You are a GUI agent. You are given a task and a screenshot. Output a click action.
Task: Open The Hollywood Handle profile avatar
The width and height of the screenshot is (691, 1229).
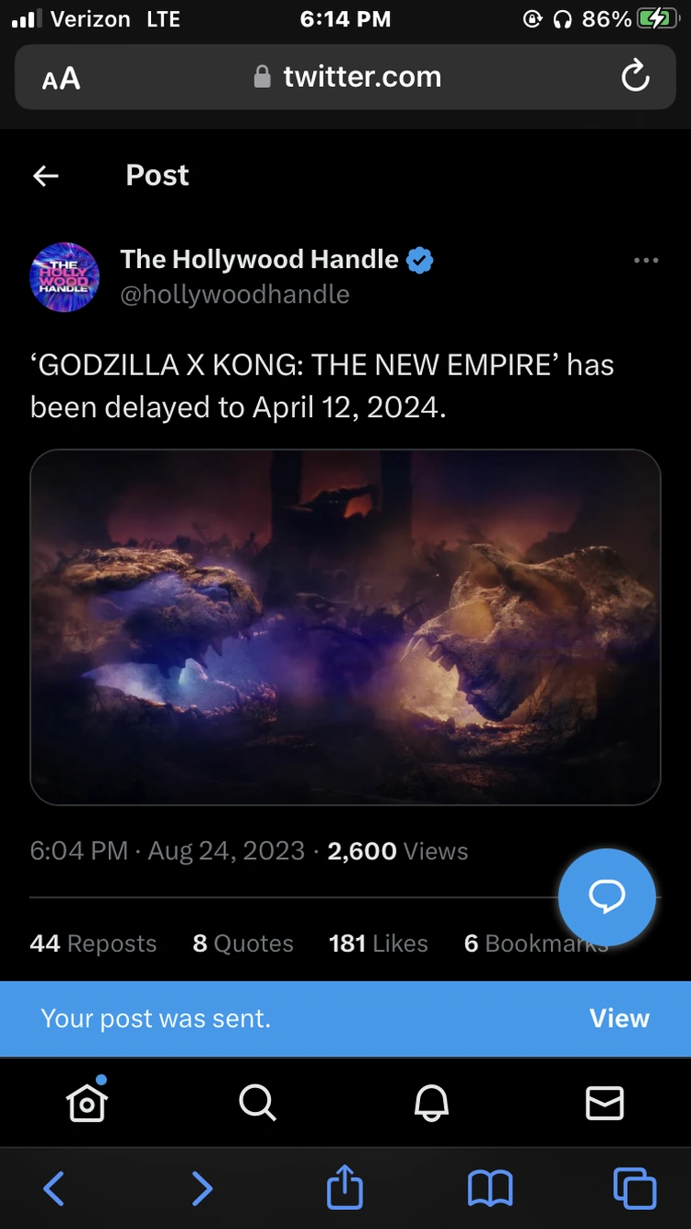click(x=64, y=276)
